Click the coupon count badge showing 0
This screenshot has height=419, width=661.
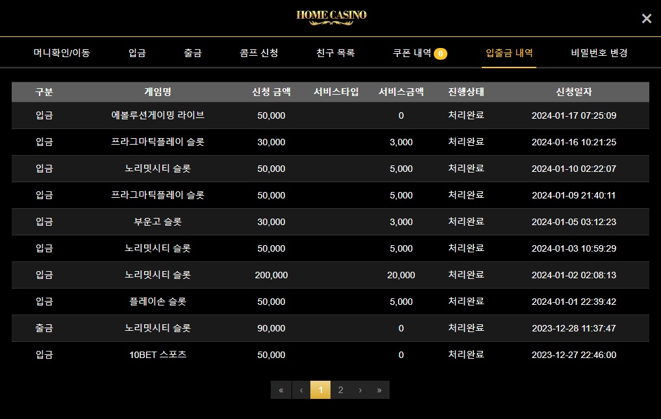(440, 53)
